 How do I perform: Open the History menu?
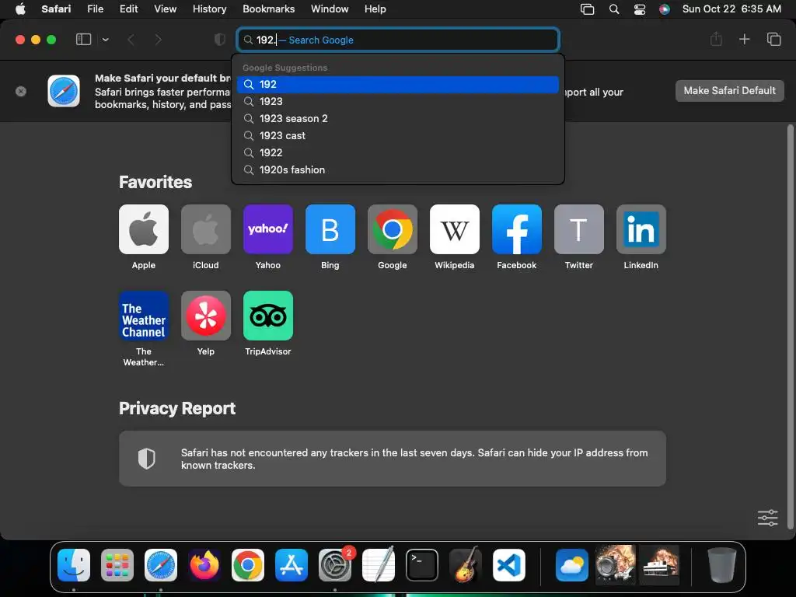coord(209,9)
